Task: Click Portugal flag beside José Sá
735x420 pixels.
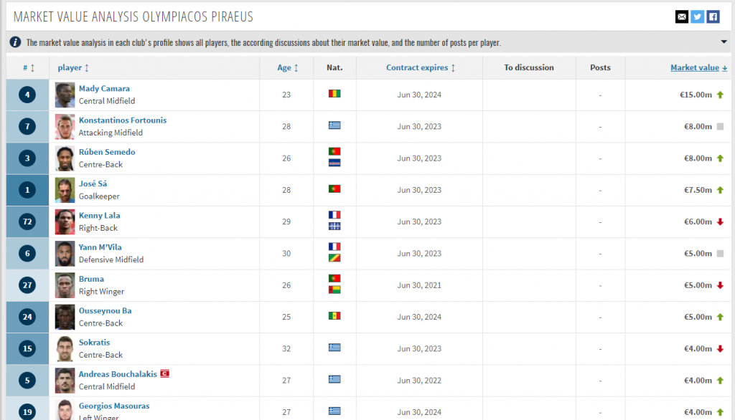Action: coord(334,189)
